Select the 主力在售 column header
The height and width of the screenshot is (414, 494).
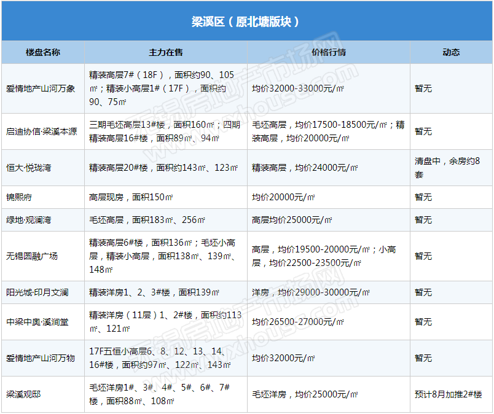pyautogui.click(x=166, y=52)
